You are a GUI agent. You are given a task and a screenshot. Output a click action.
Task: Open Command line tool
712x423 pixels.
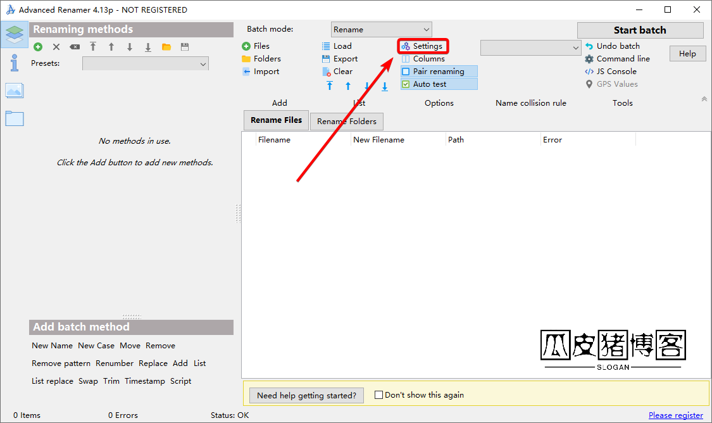click(618, 59)
